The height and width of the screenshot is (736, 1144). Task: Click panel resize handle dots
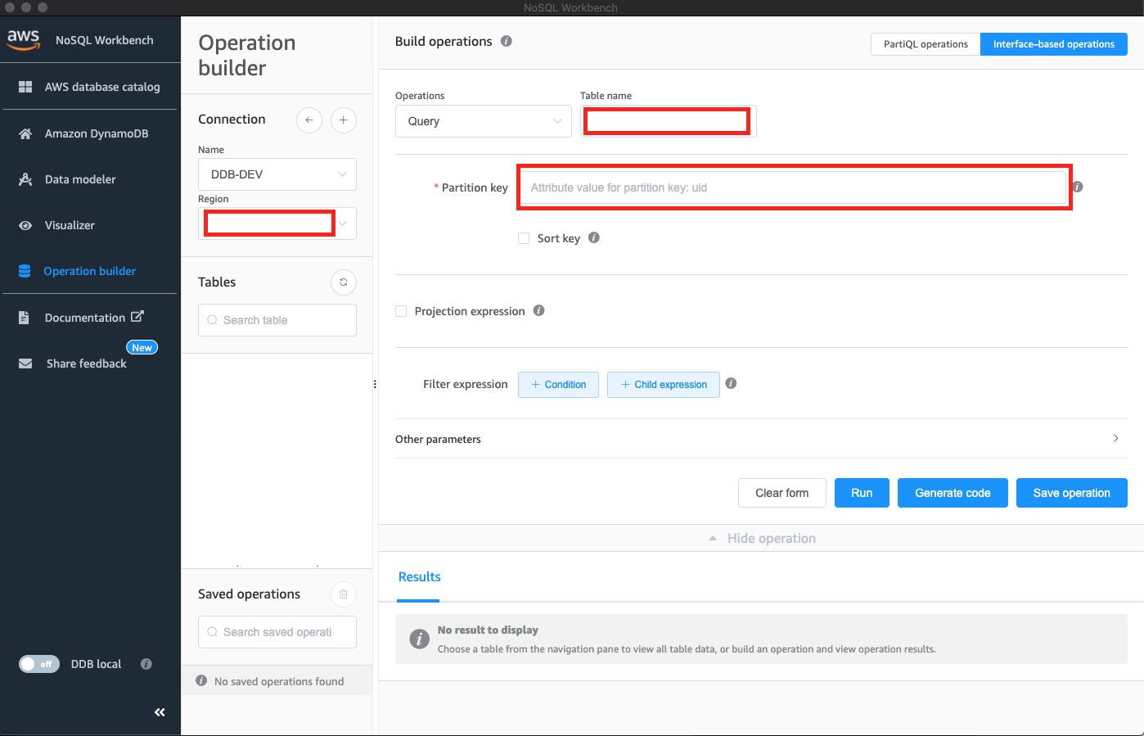coord(375,384)
